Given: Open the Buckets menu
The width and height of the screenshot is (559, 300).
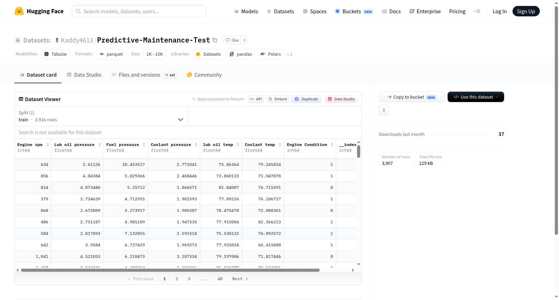Looking at the screenshot, I should (354, 11).
